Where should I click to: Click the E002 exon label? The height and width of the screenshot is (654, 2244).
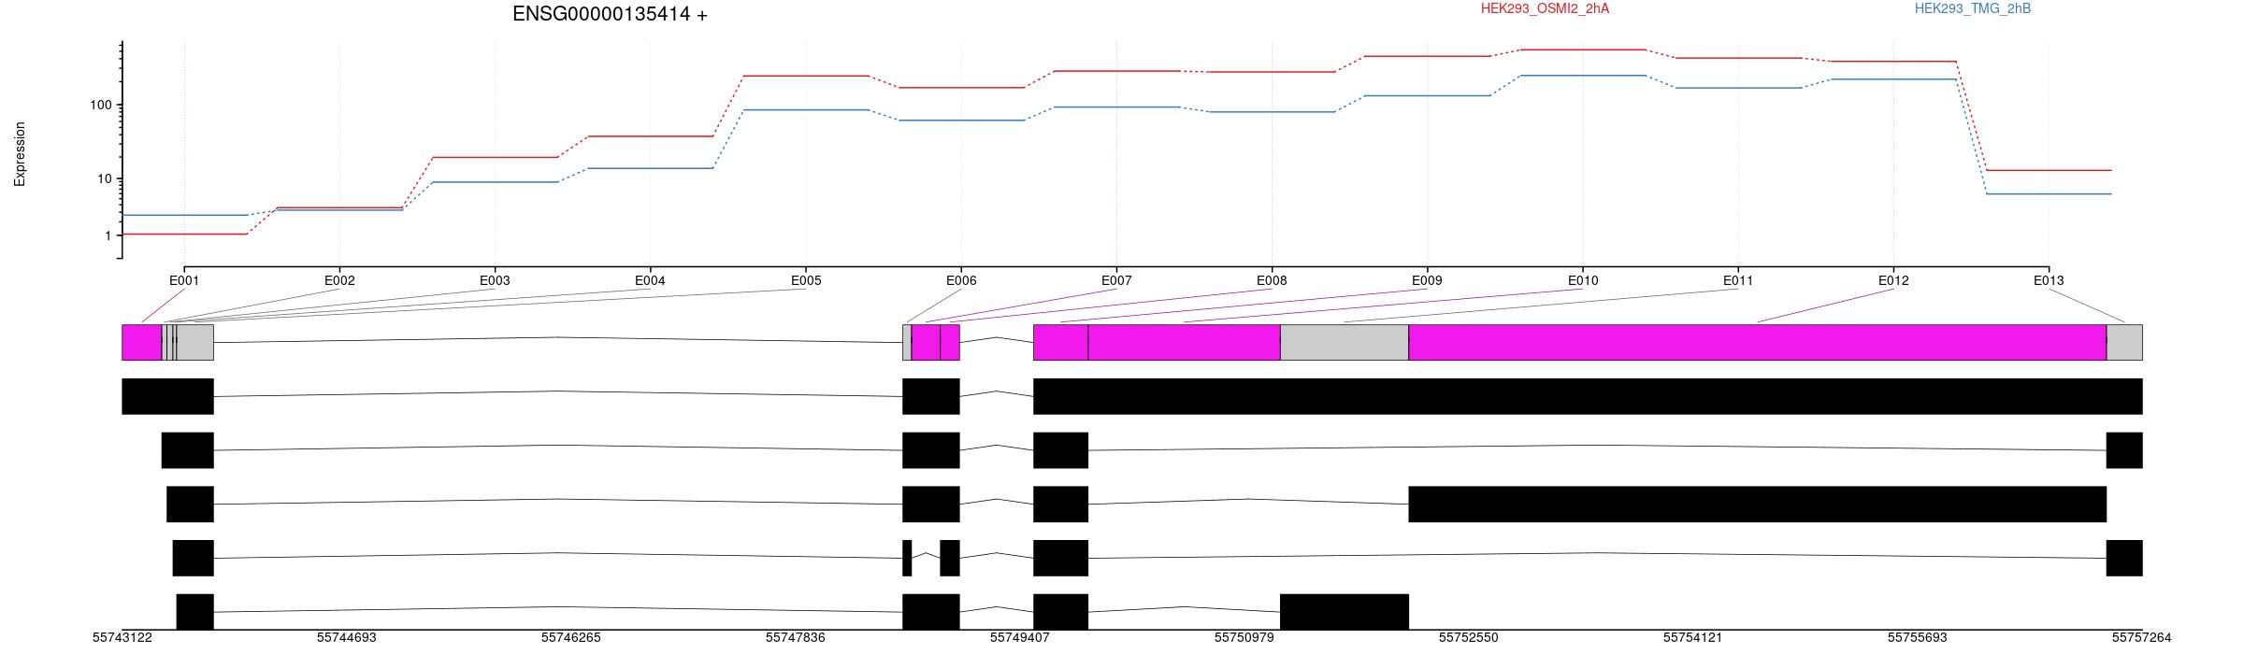click(339, 280)
